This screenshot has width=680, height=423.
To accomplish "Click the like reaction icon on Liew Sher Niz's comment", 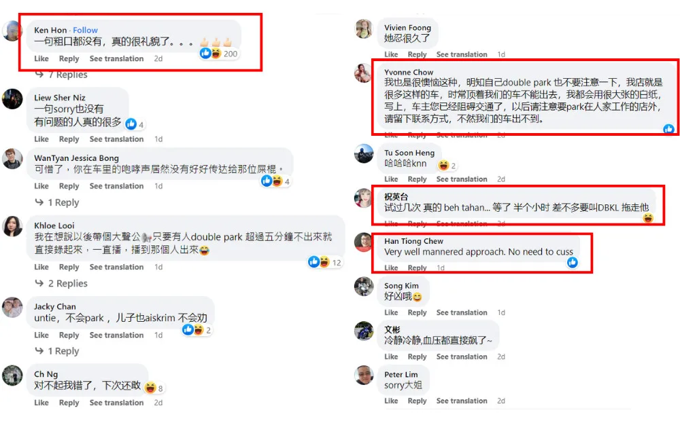I will click(131, 124).
